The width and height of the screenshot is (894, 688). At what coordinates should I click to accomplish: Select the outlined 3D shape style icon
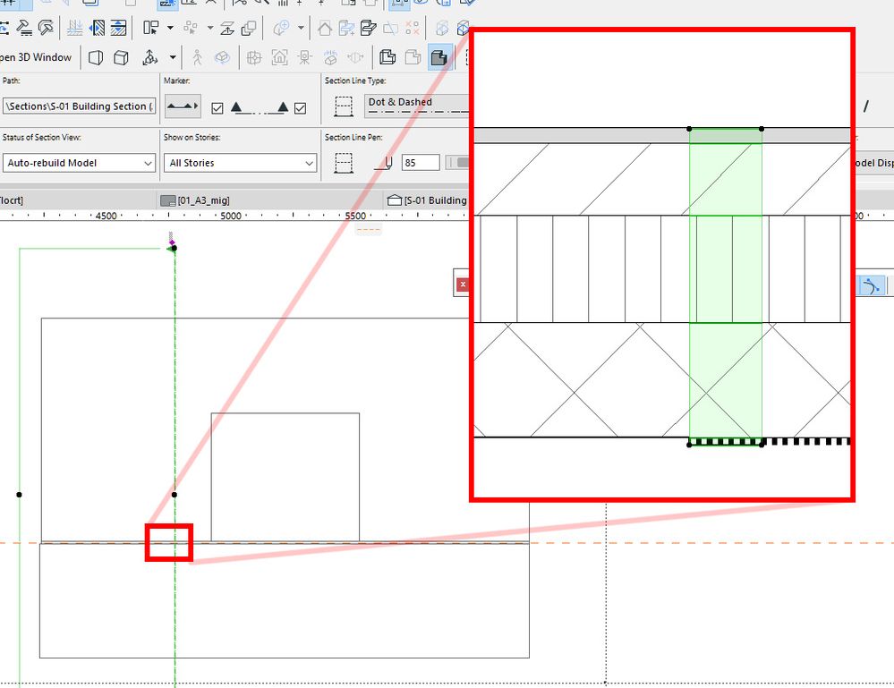(387, 57)
